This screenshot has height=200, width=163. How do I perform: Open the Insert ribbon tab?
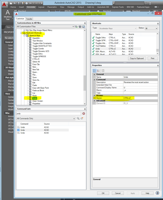22,7
